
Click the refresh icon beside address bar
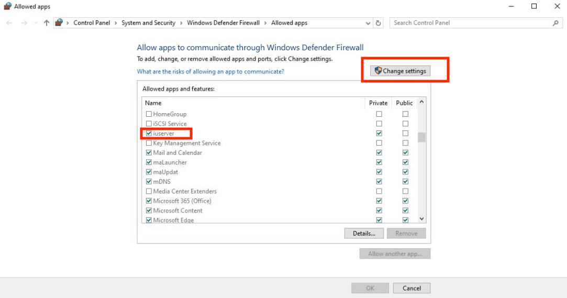[378, 23]
